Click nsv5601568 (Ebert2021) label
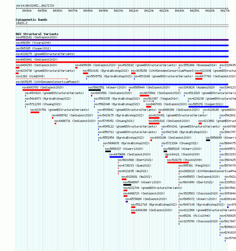This screenshot has width=236, height=251. (135, 160)
